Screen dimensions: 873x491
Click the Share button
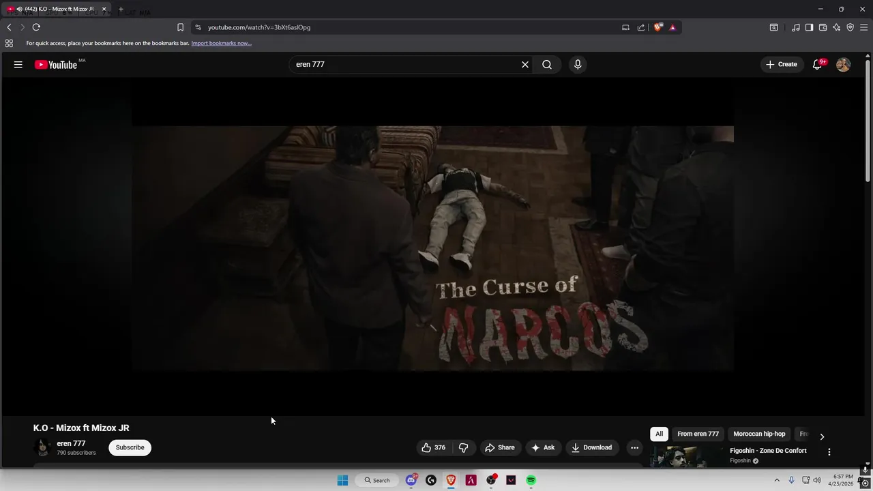coord(500,447)
